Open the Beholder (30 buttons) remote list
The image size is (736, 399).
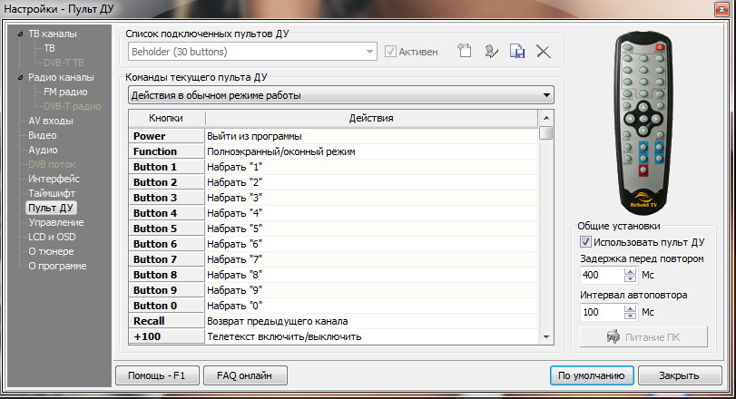(x=252, y=52)
